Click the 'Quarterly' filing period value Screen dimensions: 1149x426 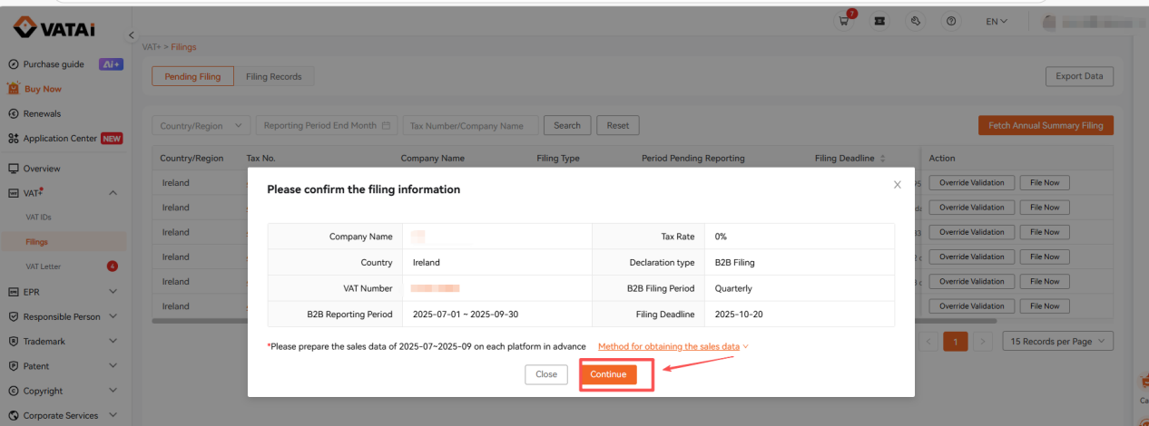pyautogui.click(x=733, y=288)
